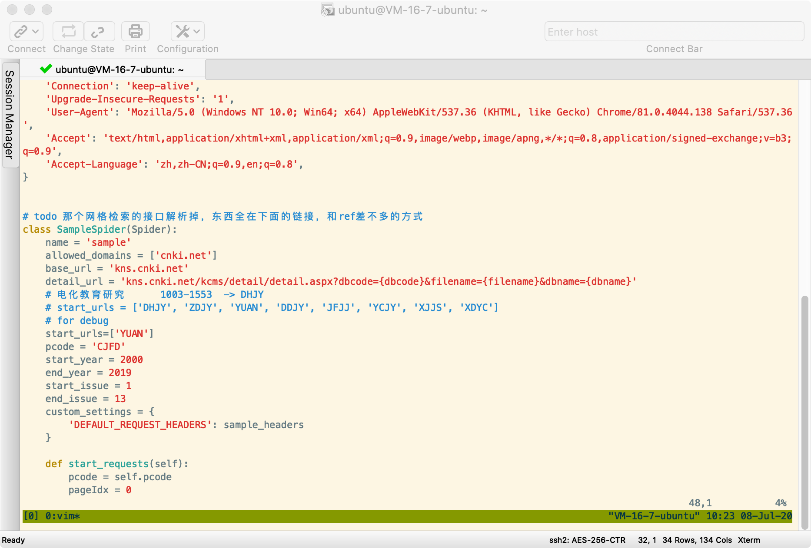
Task: Click the start_issue = 1 line
Action: (88, 386)
